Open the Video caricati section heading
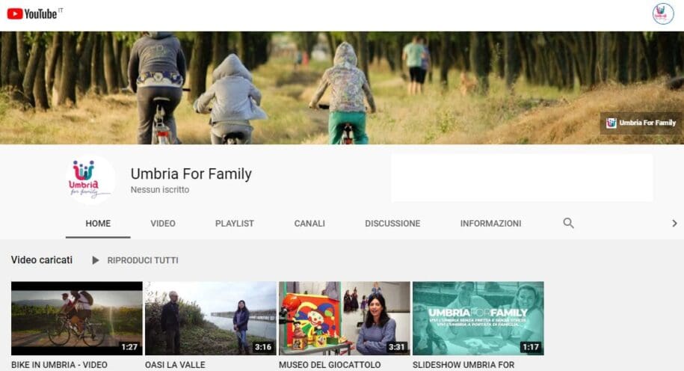Image resolution: width=684 pixels, height=371 pixels. (42, 260)
